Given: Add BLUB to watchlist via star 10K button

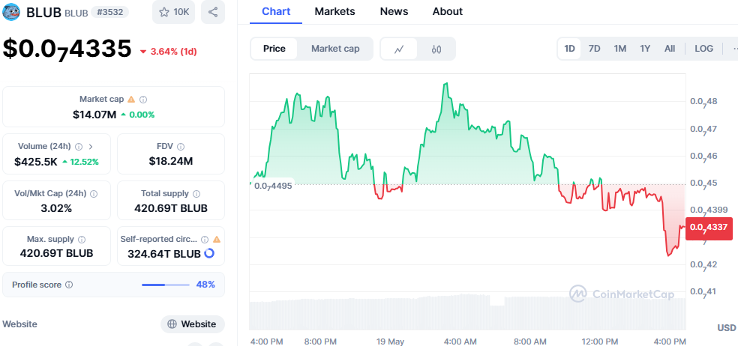Looking at the screenshot, I should pos(173,12).
